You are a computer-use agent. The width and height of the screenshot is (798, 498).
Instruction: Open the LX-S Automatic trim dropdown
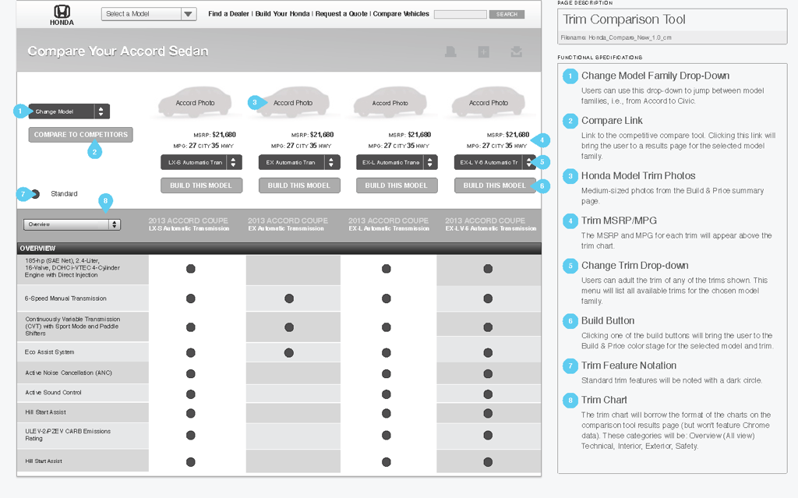click(200, 162)
